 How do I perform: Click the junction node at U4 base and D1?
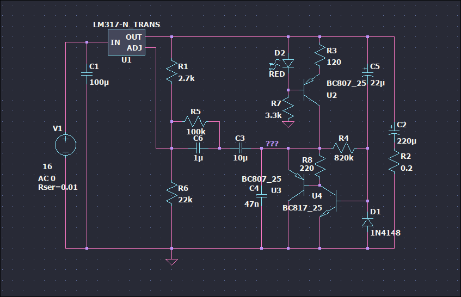click(367, 201)
